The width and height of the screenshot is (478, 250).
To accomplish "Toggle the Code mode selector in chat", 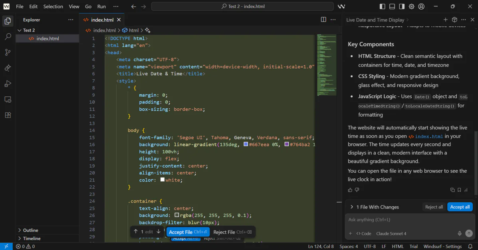I will pyautogui.click(x=364, y=234).
